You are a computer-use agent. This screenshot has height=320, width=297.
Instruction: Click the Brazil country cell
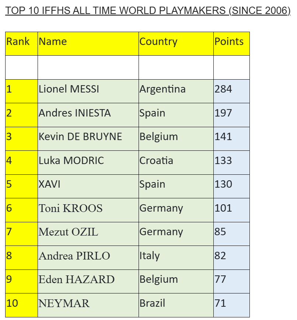pyautogui.click(x=176, y=305)
